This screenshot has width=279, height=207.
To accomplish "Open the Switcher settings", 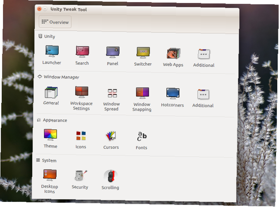I will tap(143, 56).
